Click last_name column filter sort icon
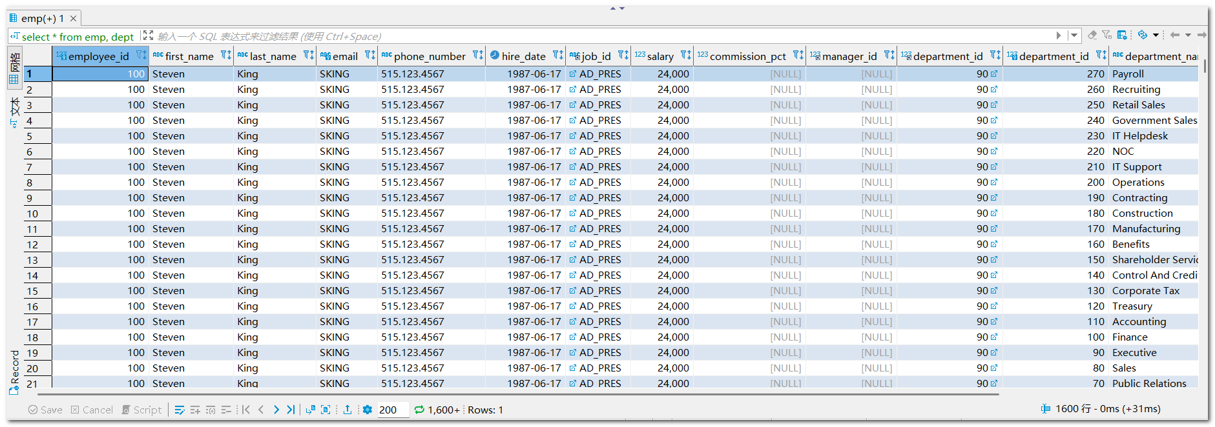Screen dimensions: 1215x427 [308, 55]
